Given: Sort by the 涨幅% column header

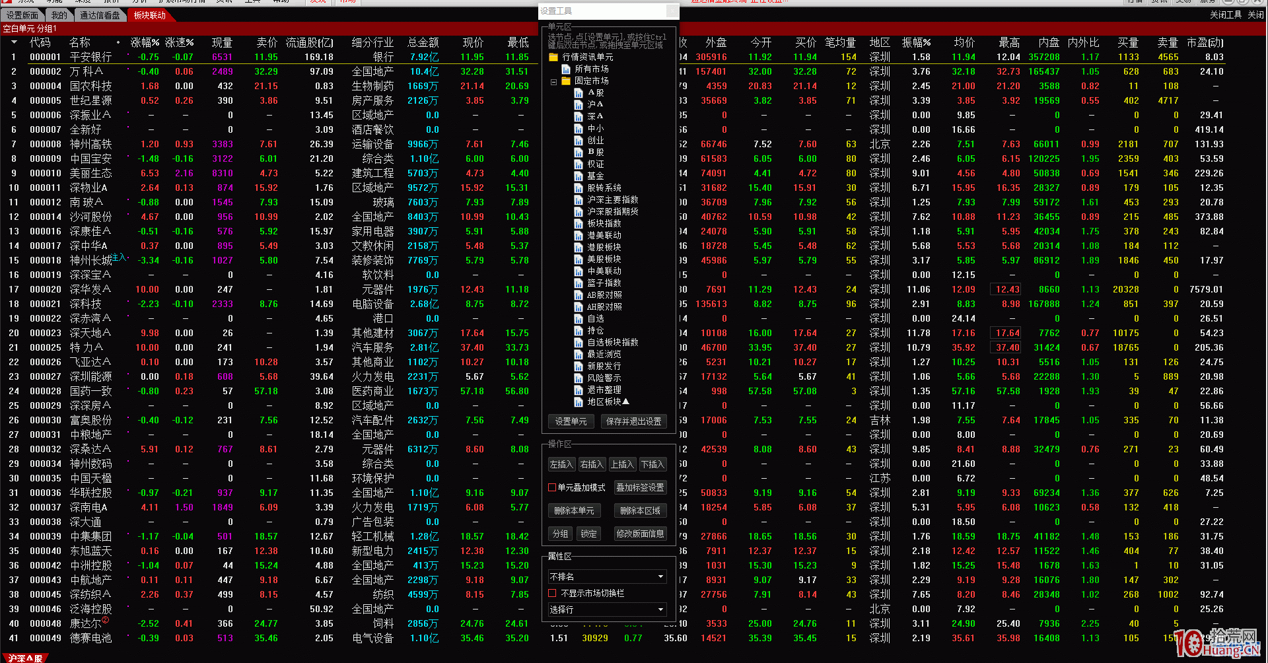Looking at the screenshot, I should coord(145,42).
